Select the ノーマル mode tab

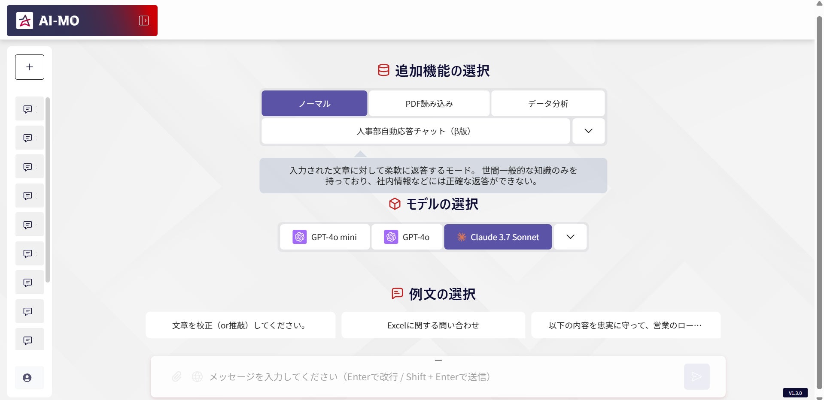pos(314,103)
